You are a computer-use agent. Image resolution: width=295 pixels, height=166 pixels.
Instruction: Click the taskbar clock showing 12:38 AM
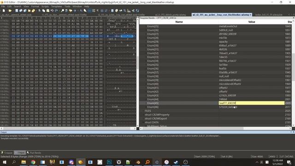pos(277,162)
